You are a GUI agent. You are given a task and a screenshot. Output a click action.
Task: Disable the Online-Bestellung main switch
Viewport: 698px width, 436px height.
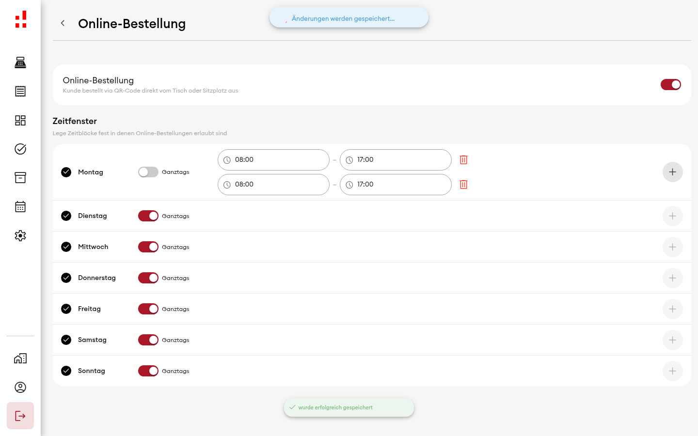(671, 85)
